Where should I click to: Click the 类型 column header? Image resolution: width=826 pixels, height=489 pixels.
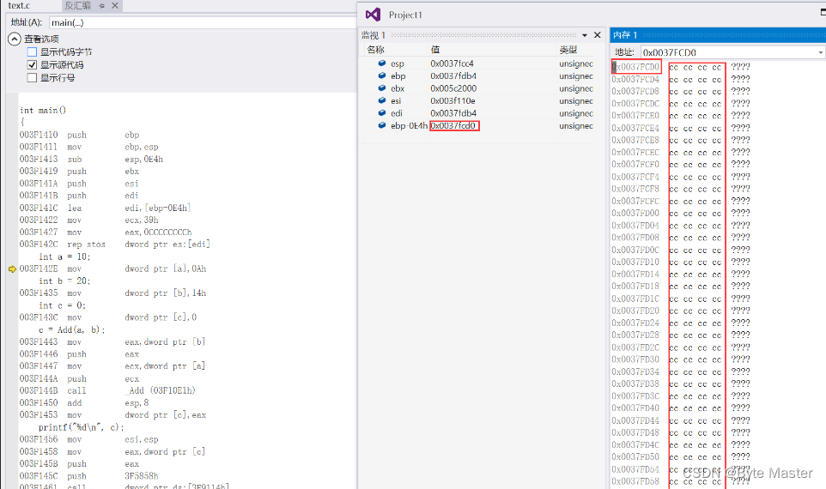click(568, 50)
